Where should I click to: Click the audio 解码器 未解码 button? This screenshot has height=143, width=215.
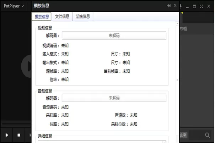point(114,98)
